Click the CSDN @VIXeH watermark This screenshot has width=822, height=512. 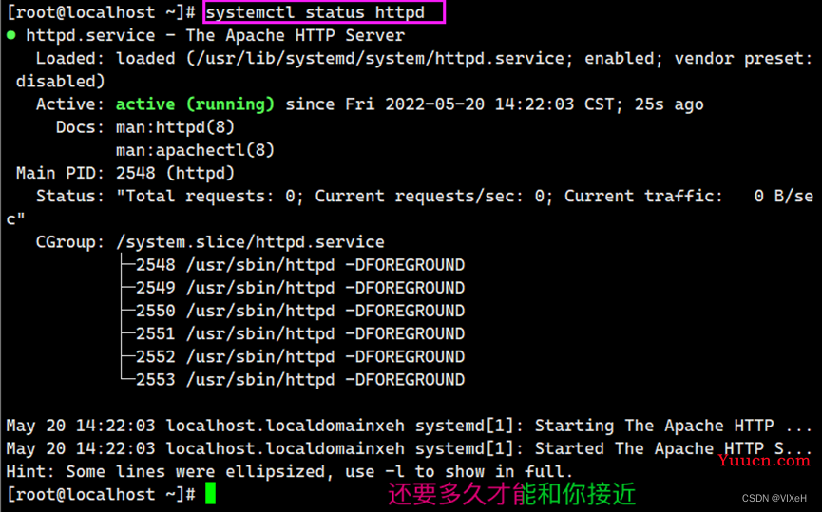[x=774, y=498]
